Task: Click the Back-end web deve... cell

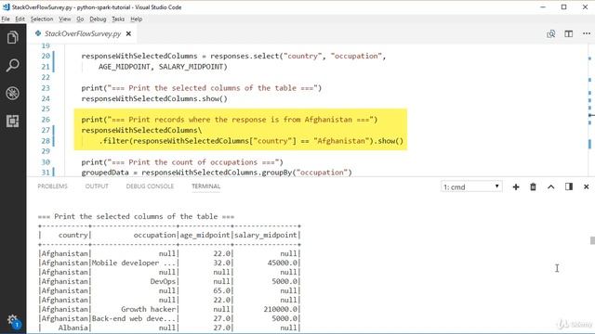Action: coord(134,318)
